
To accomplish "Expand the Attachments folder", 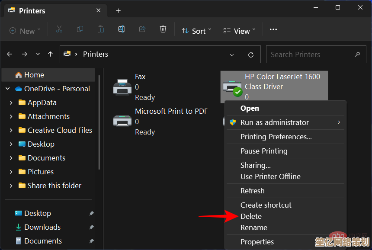I will coord(11,116).
